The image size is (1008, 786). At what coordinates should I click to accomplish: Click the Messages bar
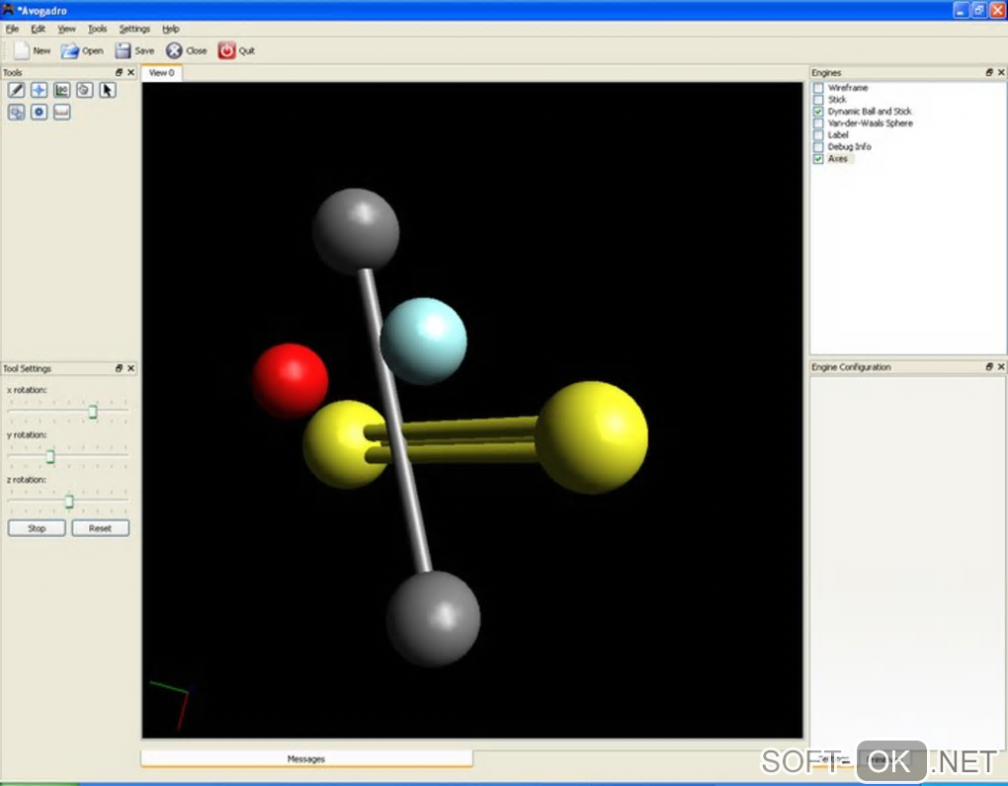point(306,759)
